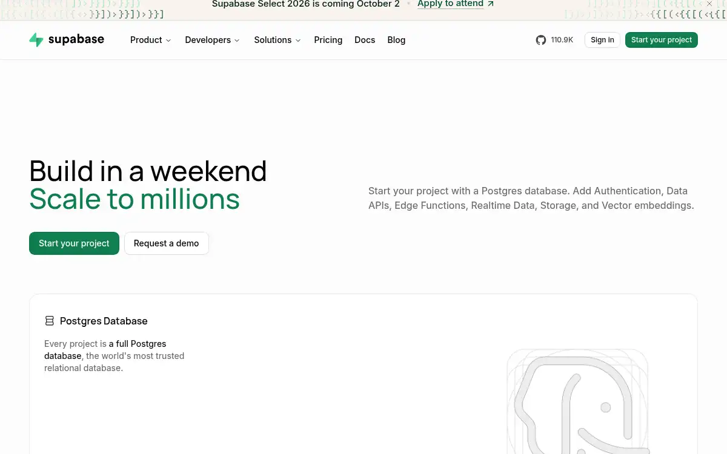The width and height of the screenshot is (727, 454).
Task: Open the GitHub icon with star count
Action: point(554,40)
